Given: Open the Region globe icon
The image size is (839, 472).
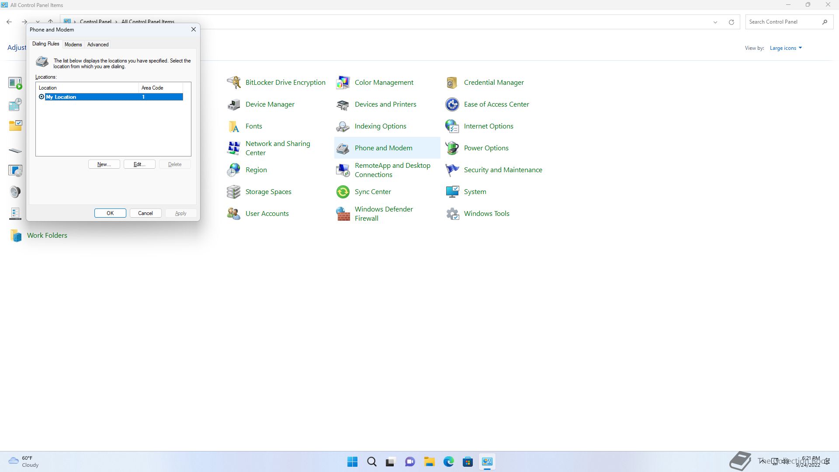Looking at the screenshot, I should click(234, 170).
